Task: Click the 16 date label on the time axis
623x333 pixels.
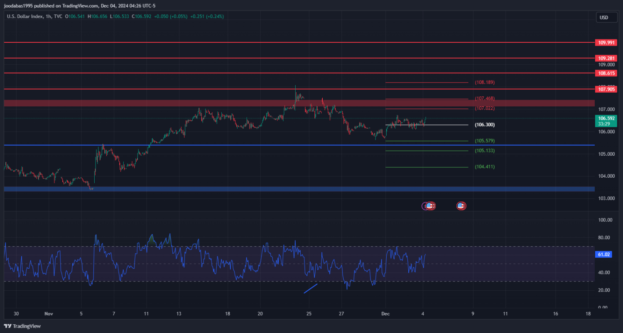Action: [x=556, y=313]
